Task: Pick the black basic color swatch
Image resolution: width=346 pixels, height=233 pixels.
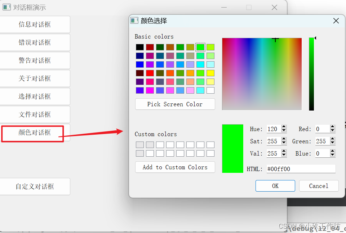Action: tap(140, 47)
